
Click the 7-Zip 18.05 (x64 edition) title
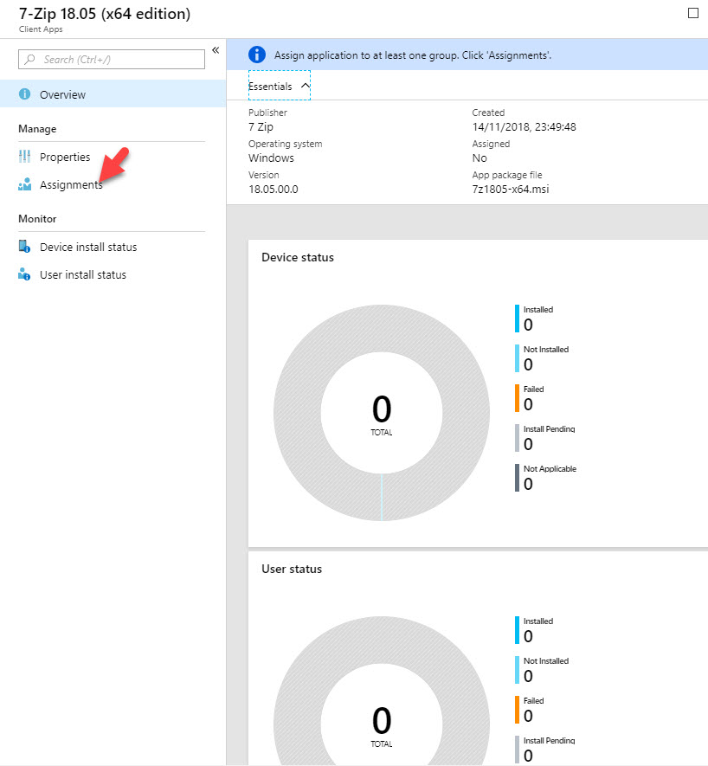click(x=105, y=13)
